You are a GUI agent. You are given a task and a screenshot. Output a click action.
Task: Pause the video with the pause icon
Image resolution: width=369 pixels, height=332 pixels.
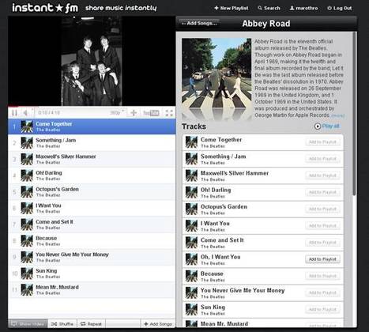(x=14, y=113)
